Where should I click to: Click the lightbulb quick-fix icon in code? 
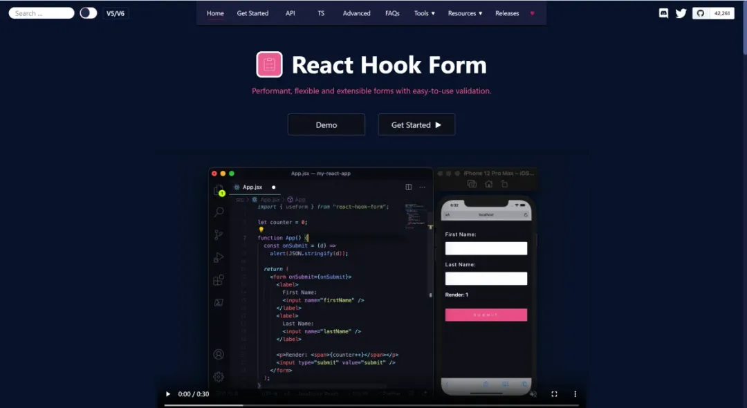coord(261,230)
